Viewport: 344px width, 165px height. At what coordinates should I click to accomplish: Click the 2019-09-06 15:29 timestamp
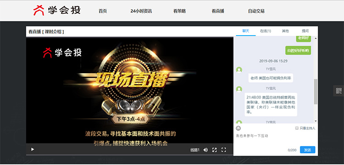coord(273,61)
